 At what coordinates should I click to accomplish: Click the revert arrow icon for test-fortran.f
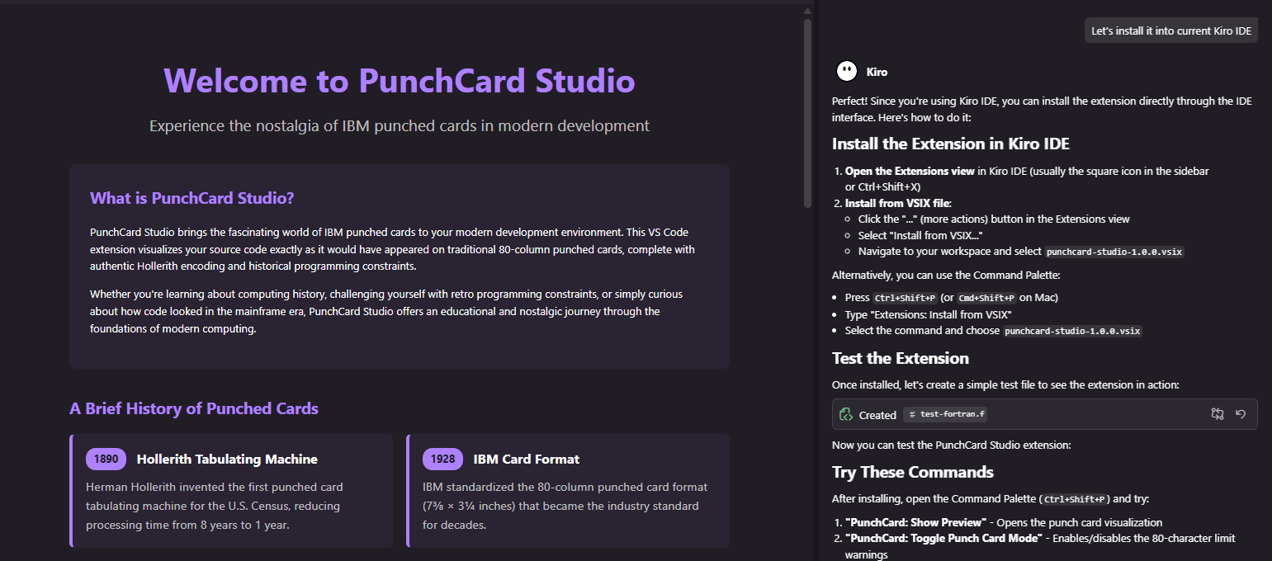(x=1240, y=414)
